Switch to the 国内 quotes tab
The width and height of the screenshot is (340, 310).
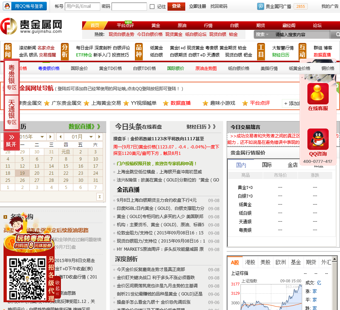pos(241,165)
